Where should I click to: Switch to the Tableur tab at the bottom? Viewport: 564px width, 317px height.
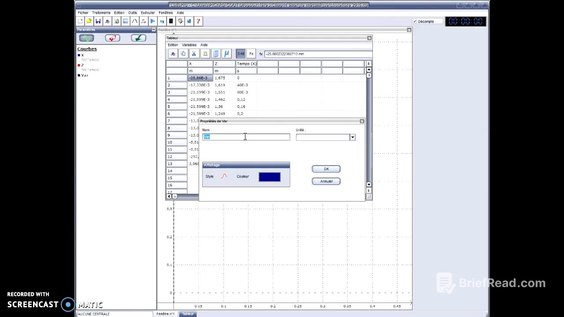pyautogui.click(x=188, y=313)
